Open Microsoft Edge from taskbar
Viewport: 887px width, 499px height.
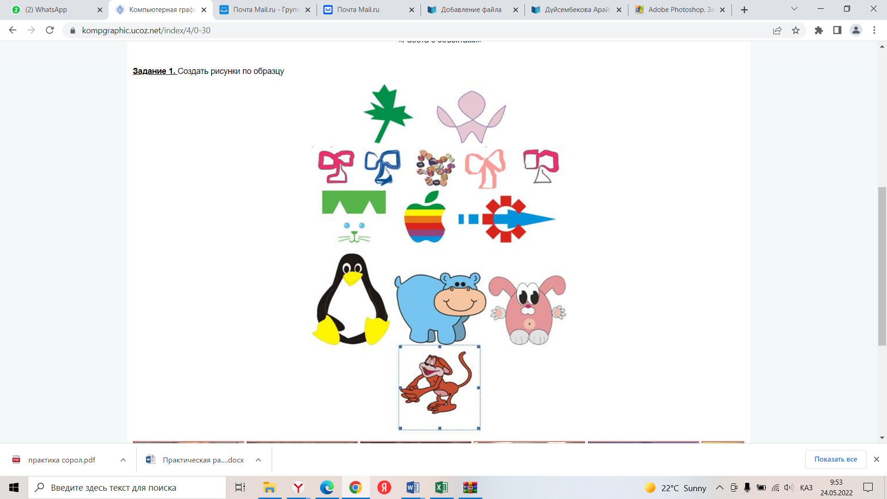coord(327,487)
